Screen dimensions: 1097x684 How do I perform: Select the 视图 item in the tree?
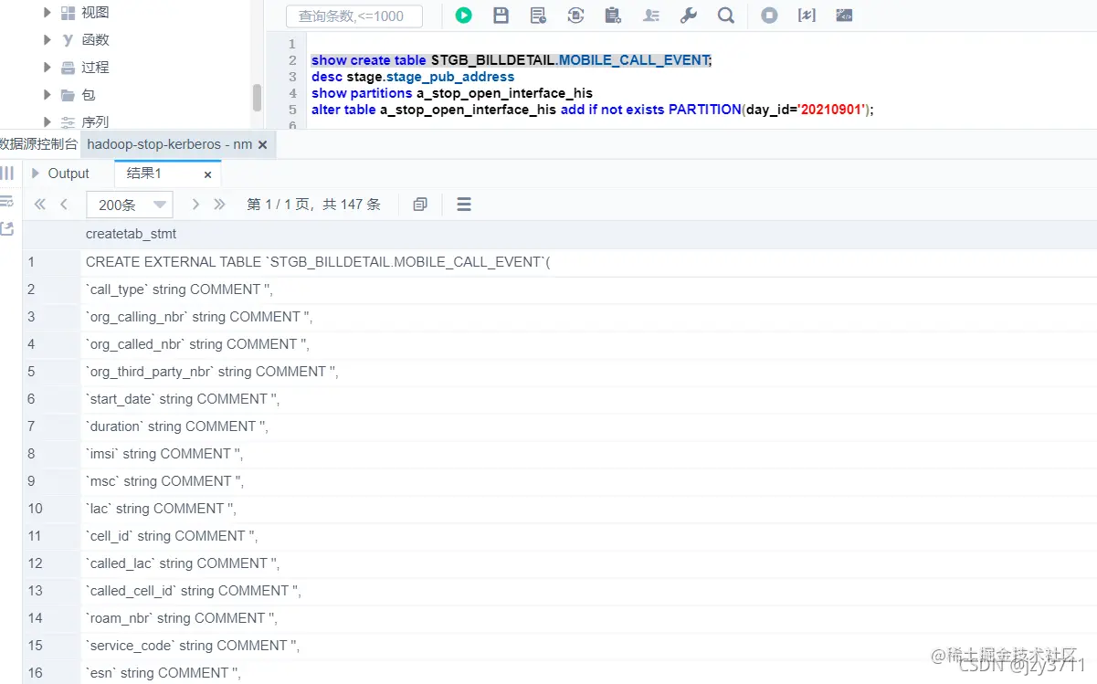pos(95,13)
